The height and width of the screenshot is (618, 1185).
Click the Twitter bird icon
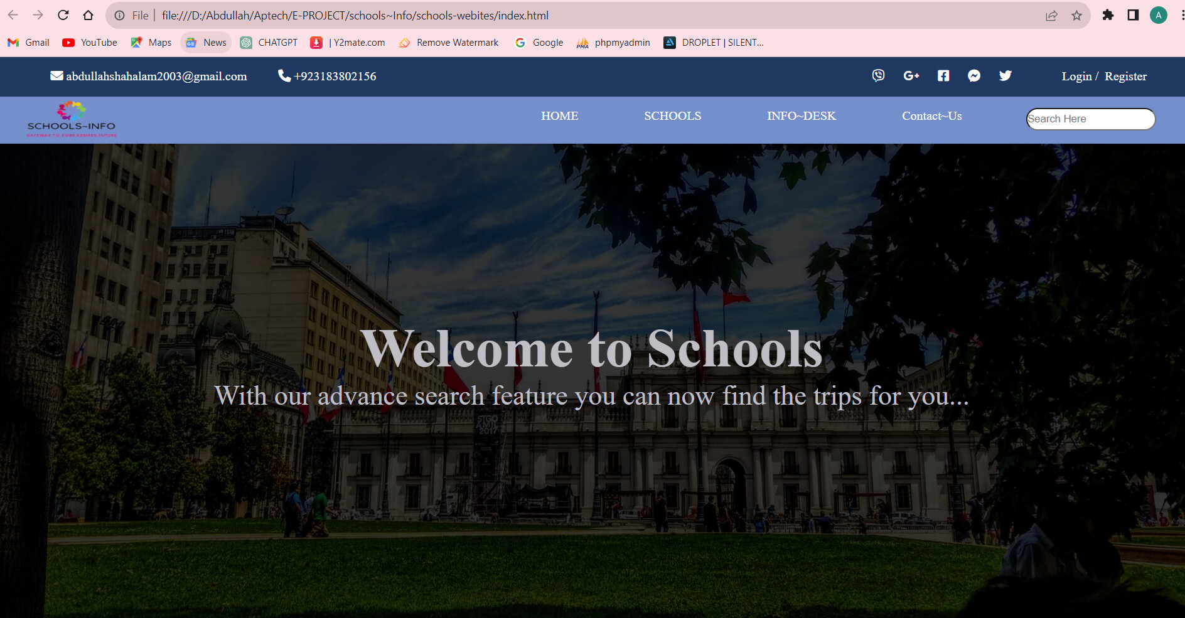click(x=1005, y=76)
